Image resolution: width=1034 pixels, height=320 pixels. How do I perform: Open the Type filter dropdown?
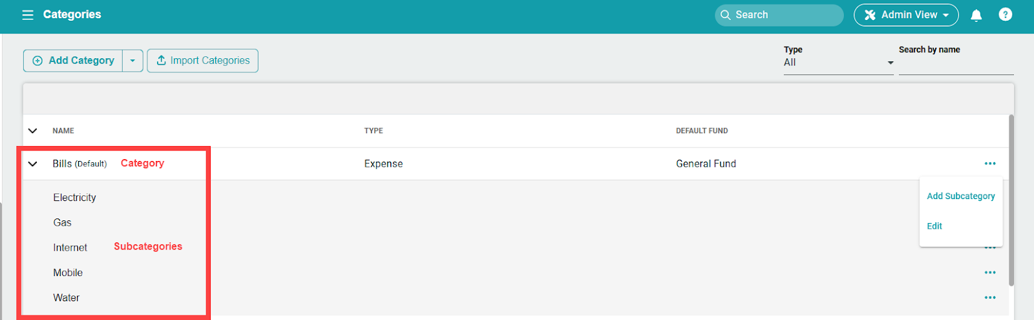[838, 63]
